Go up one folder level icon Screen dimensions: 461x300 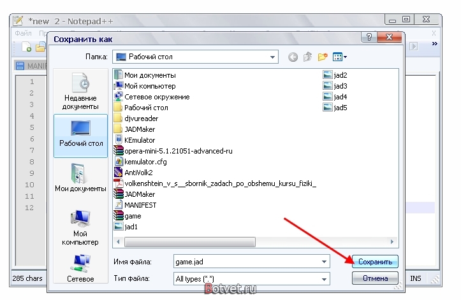point(307,57)
